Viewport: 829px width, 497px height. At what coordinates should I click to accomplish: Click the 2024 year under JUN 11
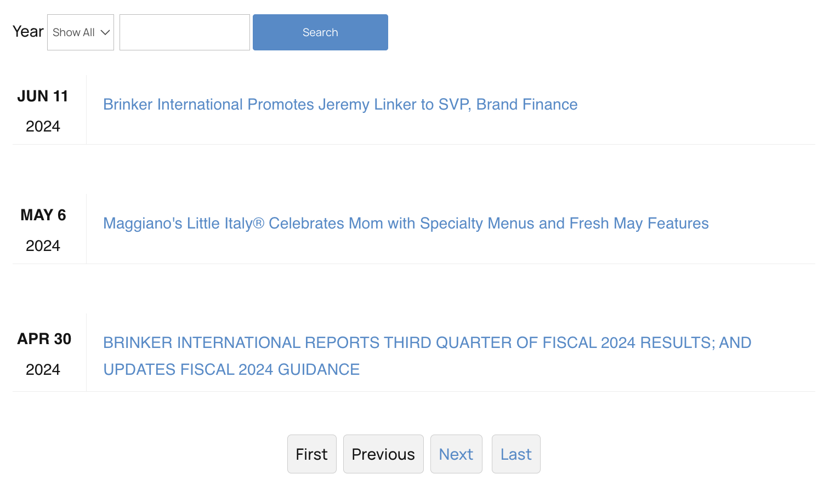point(43,127)
